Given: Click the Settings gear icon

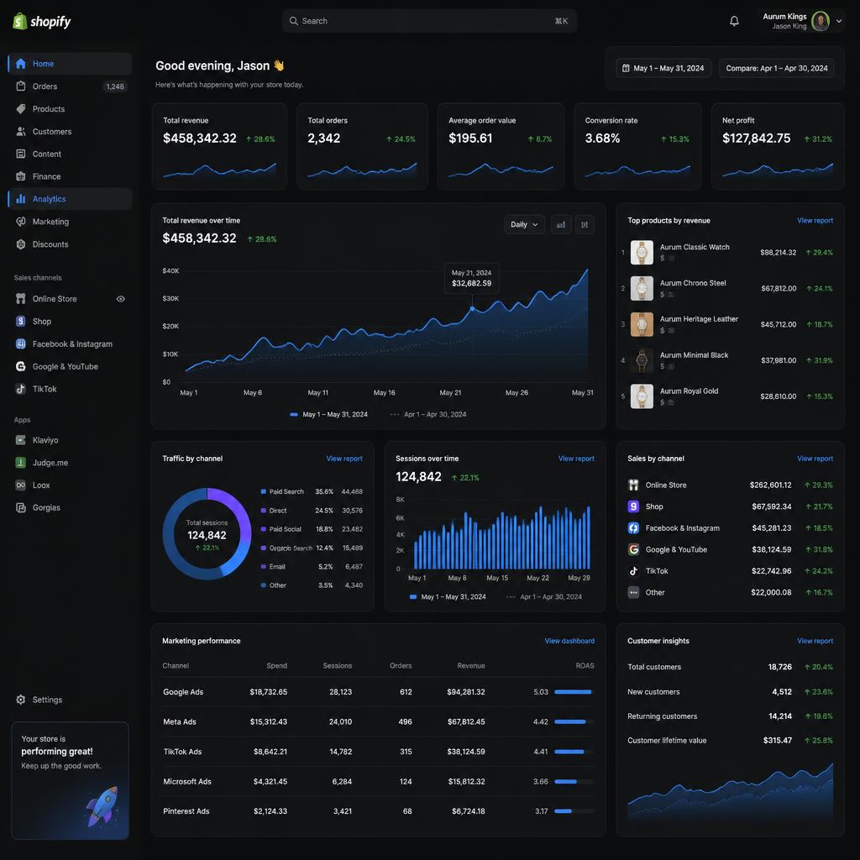Looking at the screenshot, I should pyautogui.click(x=21, y=700).
